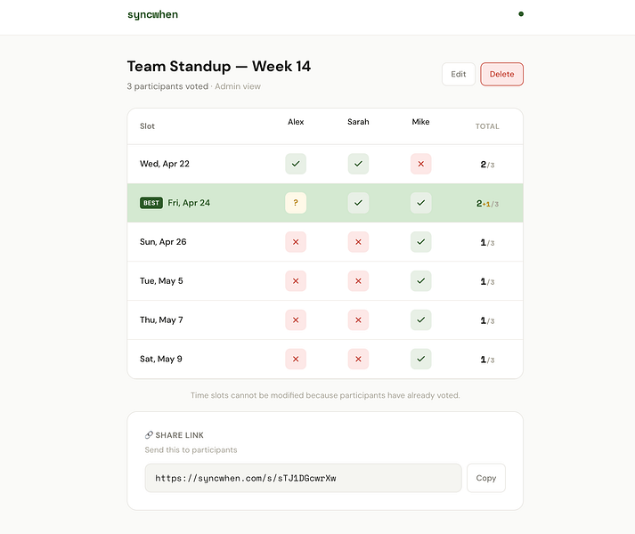Click Mike's checkmark for Fri, Apr 24
The height and width of the screenshot is (534, 635).
pyautogui.click(x=420, y=203)
